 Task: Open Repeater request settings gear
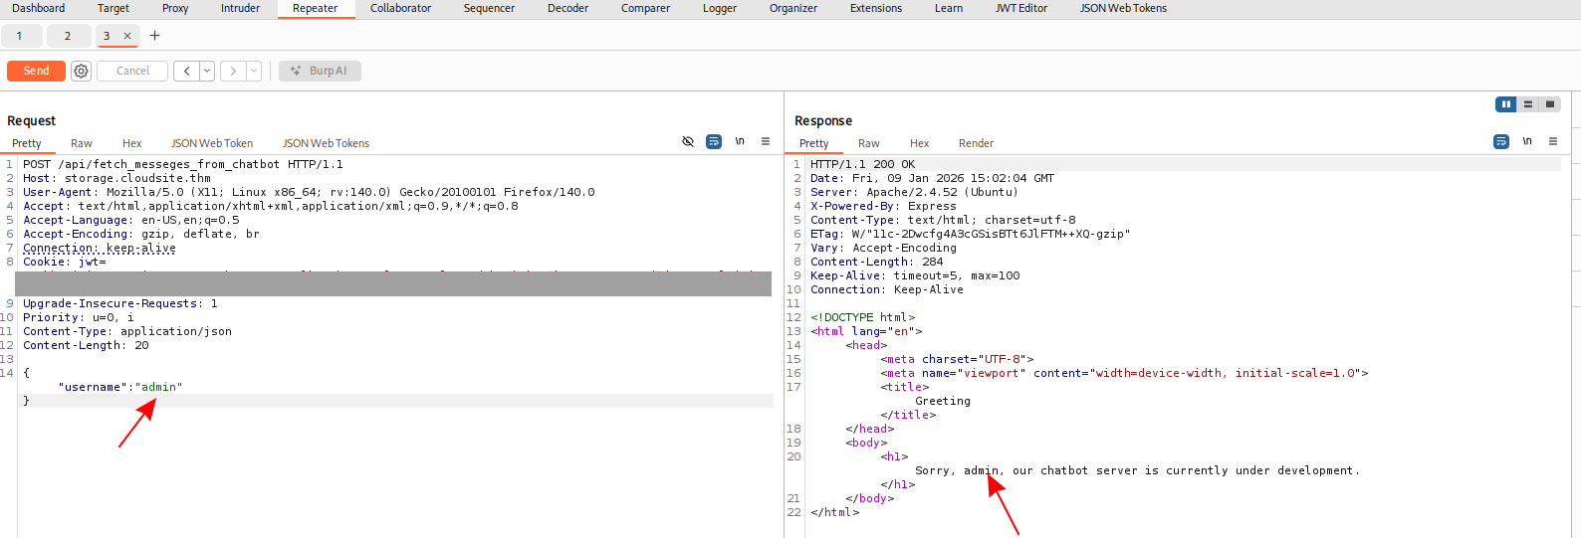tap(82, 71)
